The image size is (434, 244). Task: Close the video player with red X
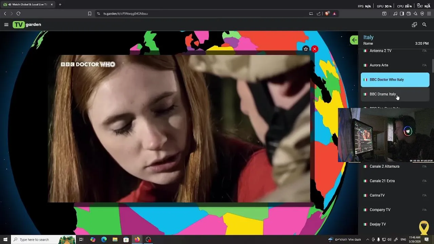pyautogui.click(x=315, y=49)
